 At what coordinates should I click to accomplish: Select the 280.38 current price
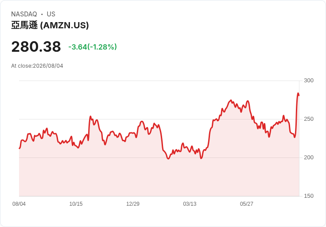36,46
